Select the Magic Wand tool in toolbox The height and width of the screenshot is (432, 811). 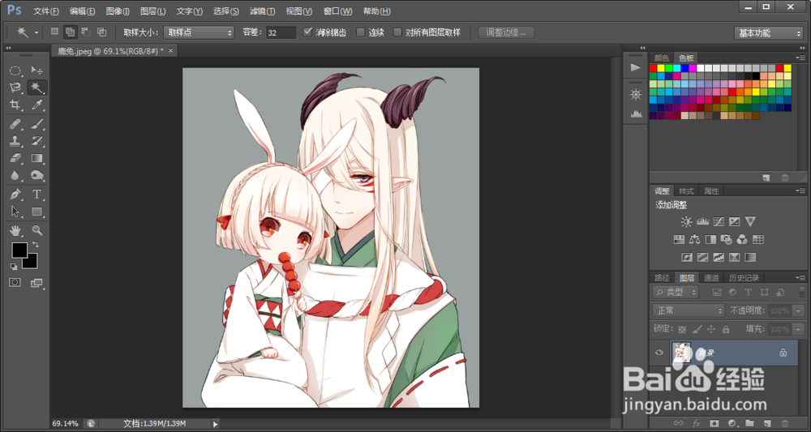point(36,88)
